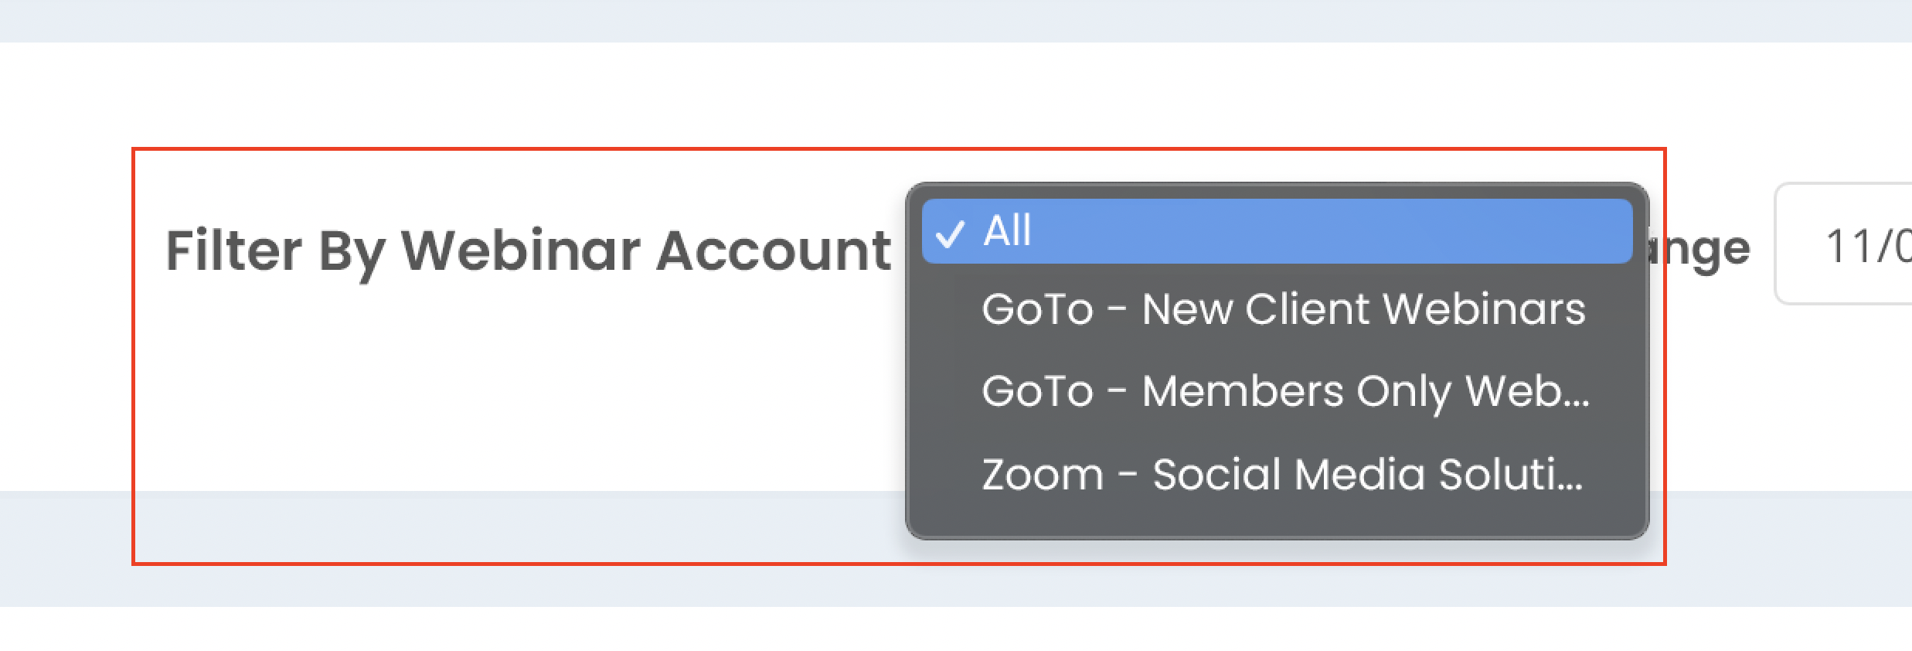This screenshot has height=651, width=1912.
Task: Click the checkmark icon beside All
Action: [950, 233]
